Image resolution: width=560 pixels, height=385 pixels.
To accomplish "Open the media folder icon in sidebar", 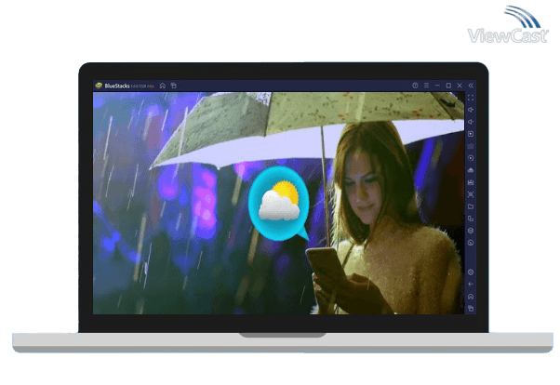I will click(471, 206).
